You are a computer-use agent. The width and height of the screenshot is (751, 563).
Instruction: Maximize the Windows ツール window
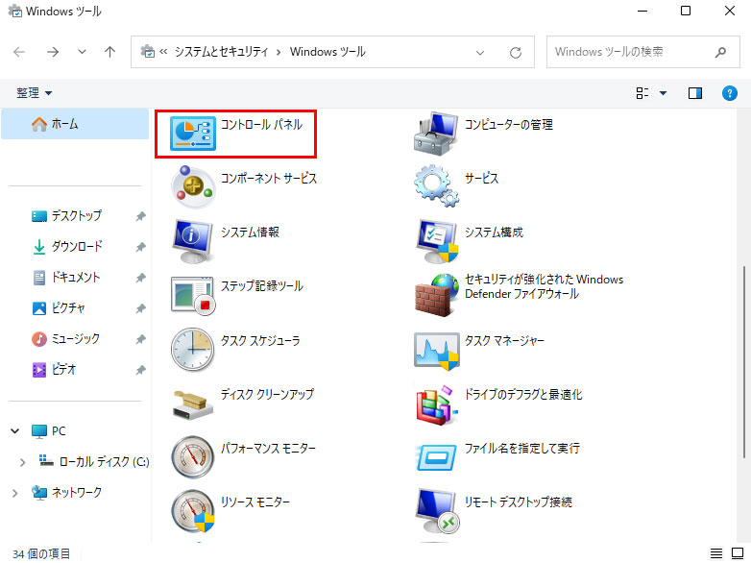tap(686, 11)
